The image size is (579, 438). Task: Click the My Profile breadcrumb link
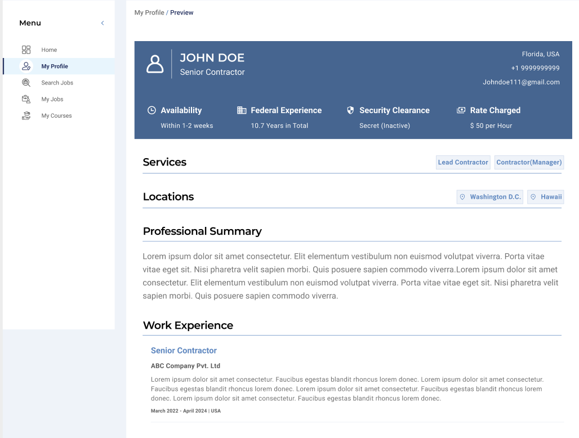(x=149, y=12)
